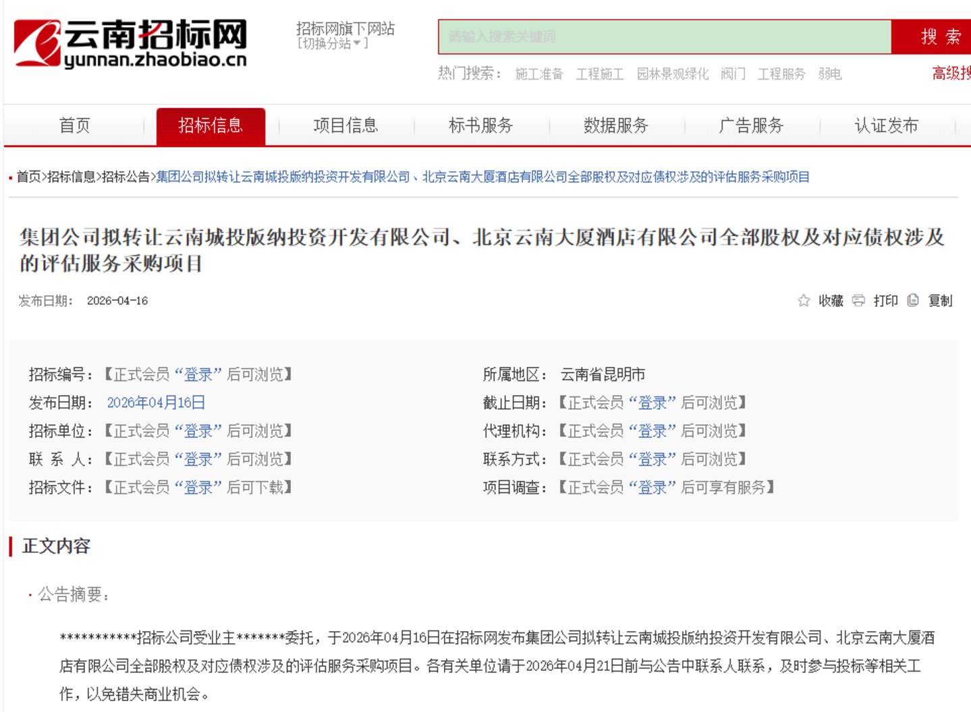Viewport: 971px width, 712px height.
Task: Focus the keyword search input field
Action: coord(665,36)
